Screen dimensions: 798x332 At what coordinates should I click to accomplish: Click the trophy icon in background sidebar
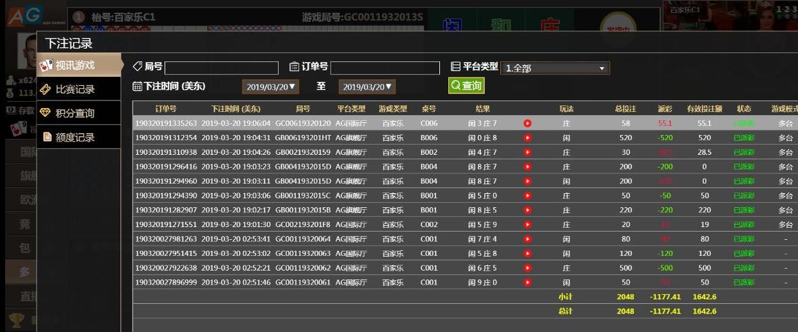[17, 320]
